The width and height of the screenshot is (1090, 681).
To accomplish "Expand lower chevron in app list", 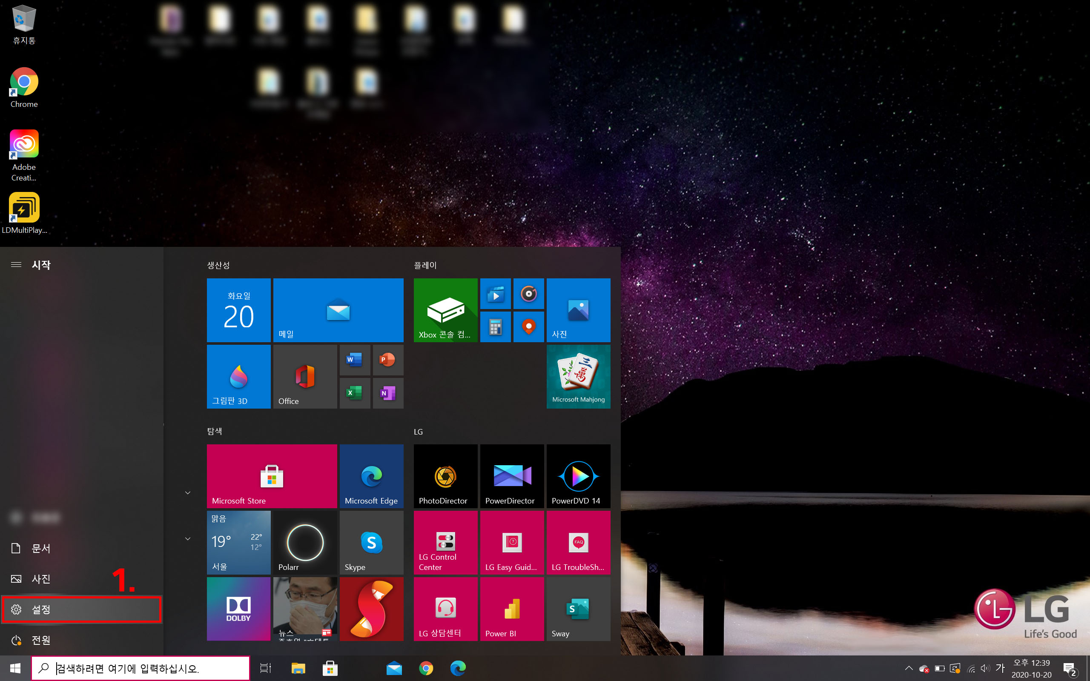I will tap(188, 539).
